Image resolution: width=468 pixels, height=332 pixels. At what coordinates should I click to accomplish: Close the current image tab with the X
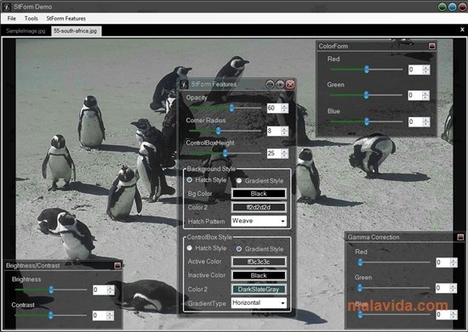462,30
